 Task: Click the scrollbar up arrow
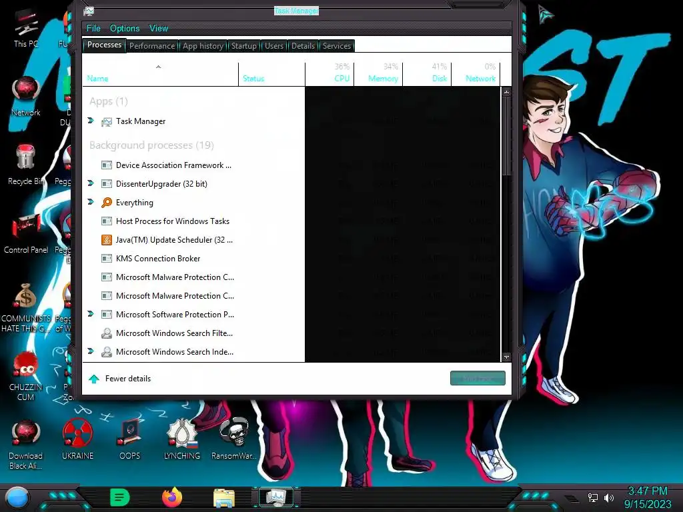coord(506,92)
